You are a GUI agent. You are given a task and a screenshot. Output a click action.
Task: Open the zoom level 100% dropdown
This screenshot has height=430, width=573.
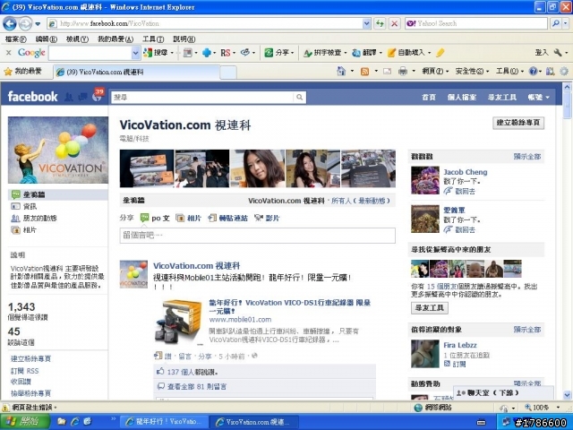click(x=558, y=408)
